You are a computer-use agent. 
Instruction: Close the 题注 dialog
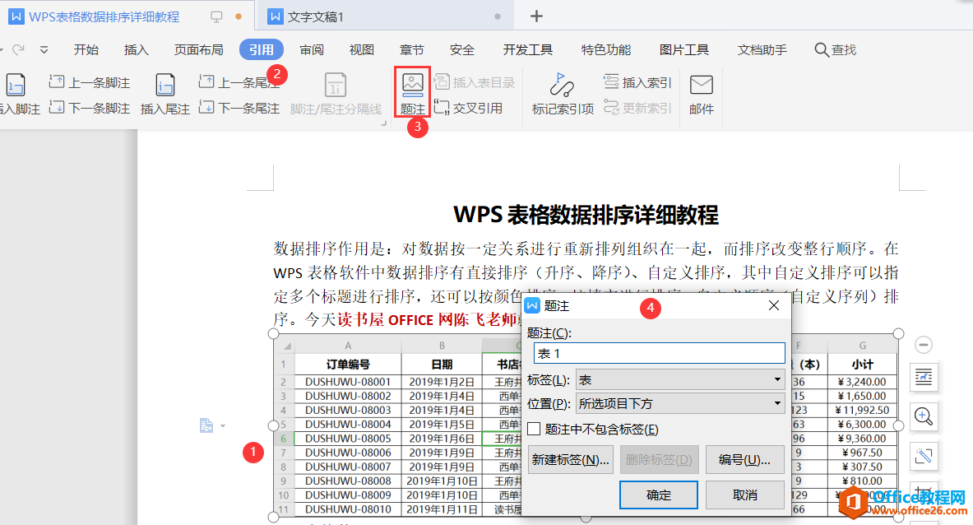pyautogui.click(x=773, y=305)
